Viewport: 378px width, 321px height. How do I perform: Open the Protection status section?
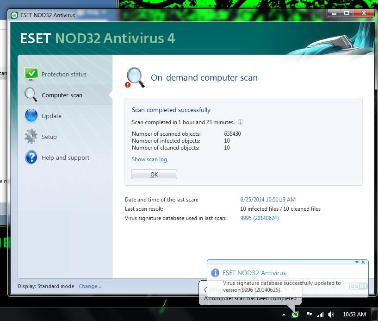[65, 74]
